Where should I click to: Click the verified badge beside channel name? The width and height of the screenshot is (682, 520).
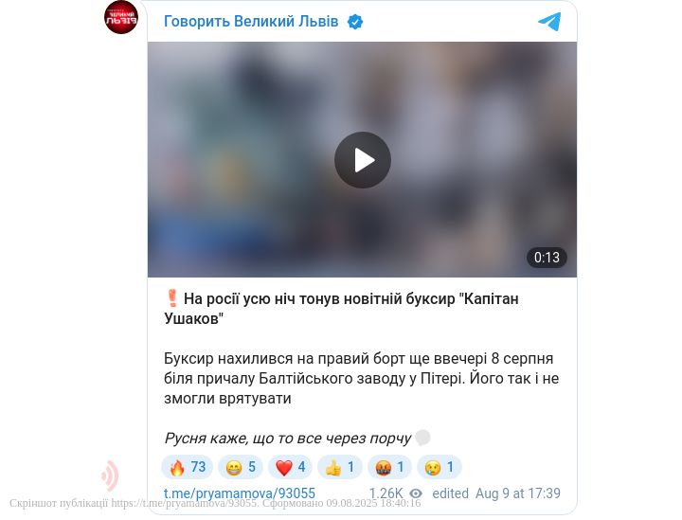pos(355,22)
